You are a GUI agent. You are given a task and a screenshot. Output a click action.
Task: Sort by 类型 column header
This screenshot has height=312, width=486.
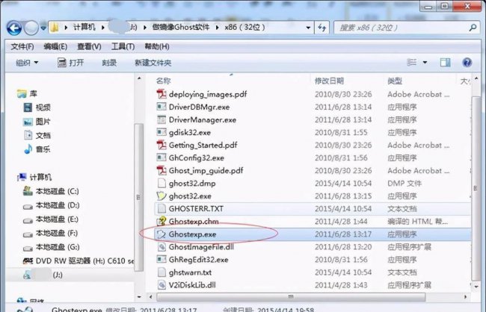click(x=395, y=81)
